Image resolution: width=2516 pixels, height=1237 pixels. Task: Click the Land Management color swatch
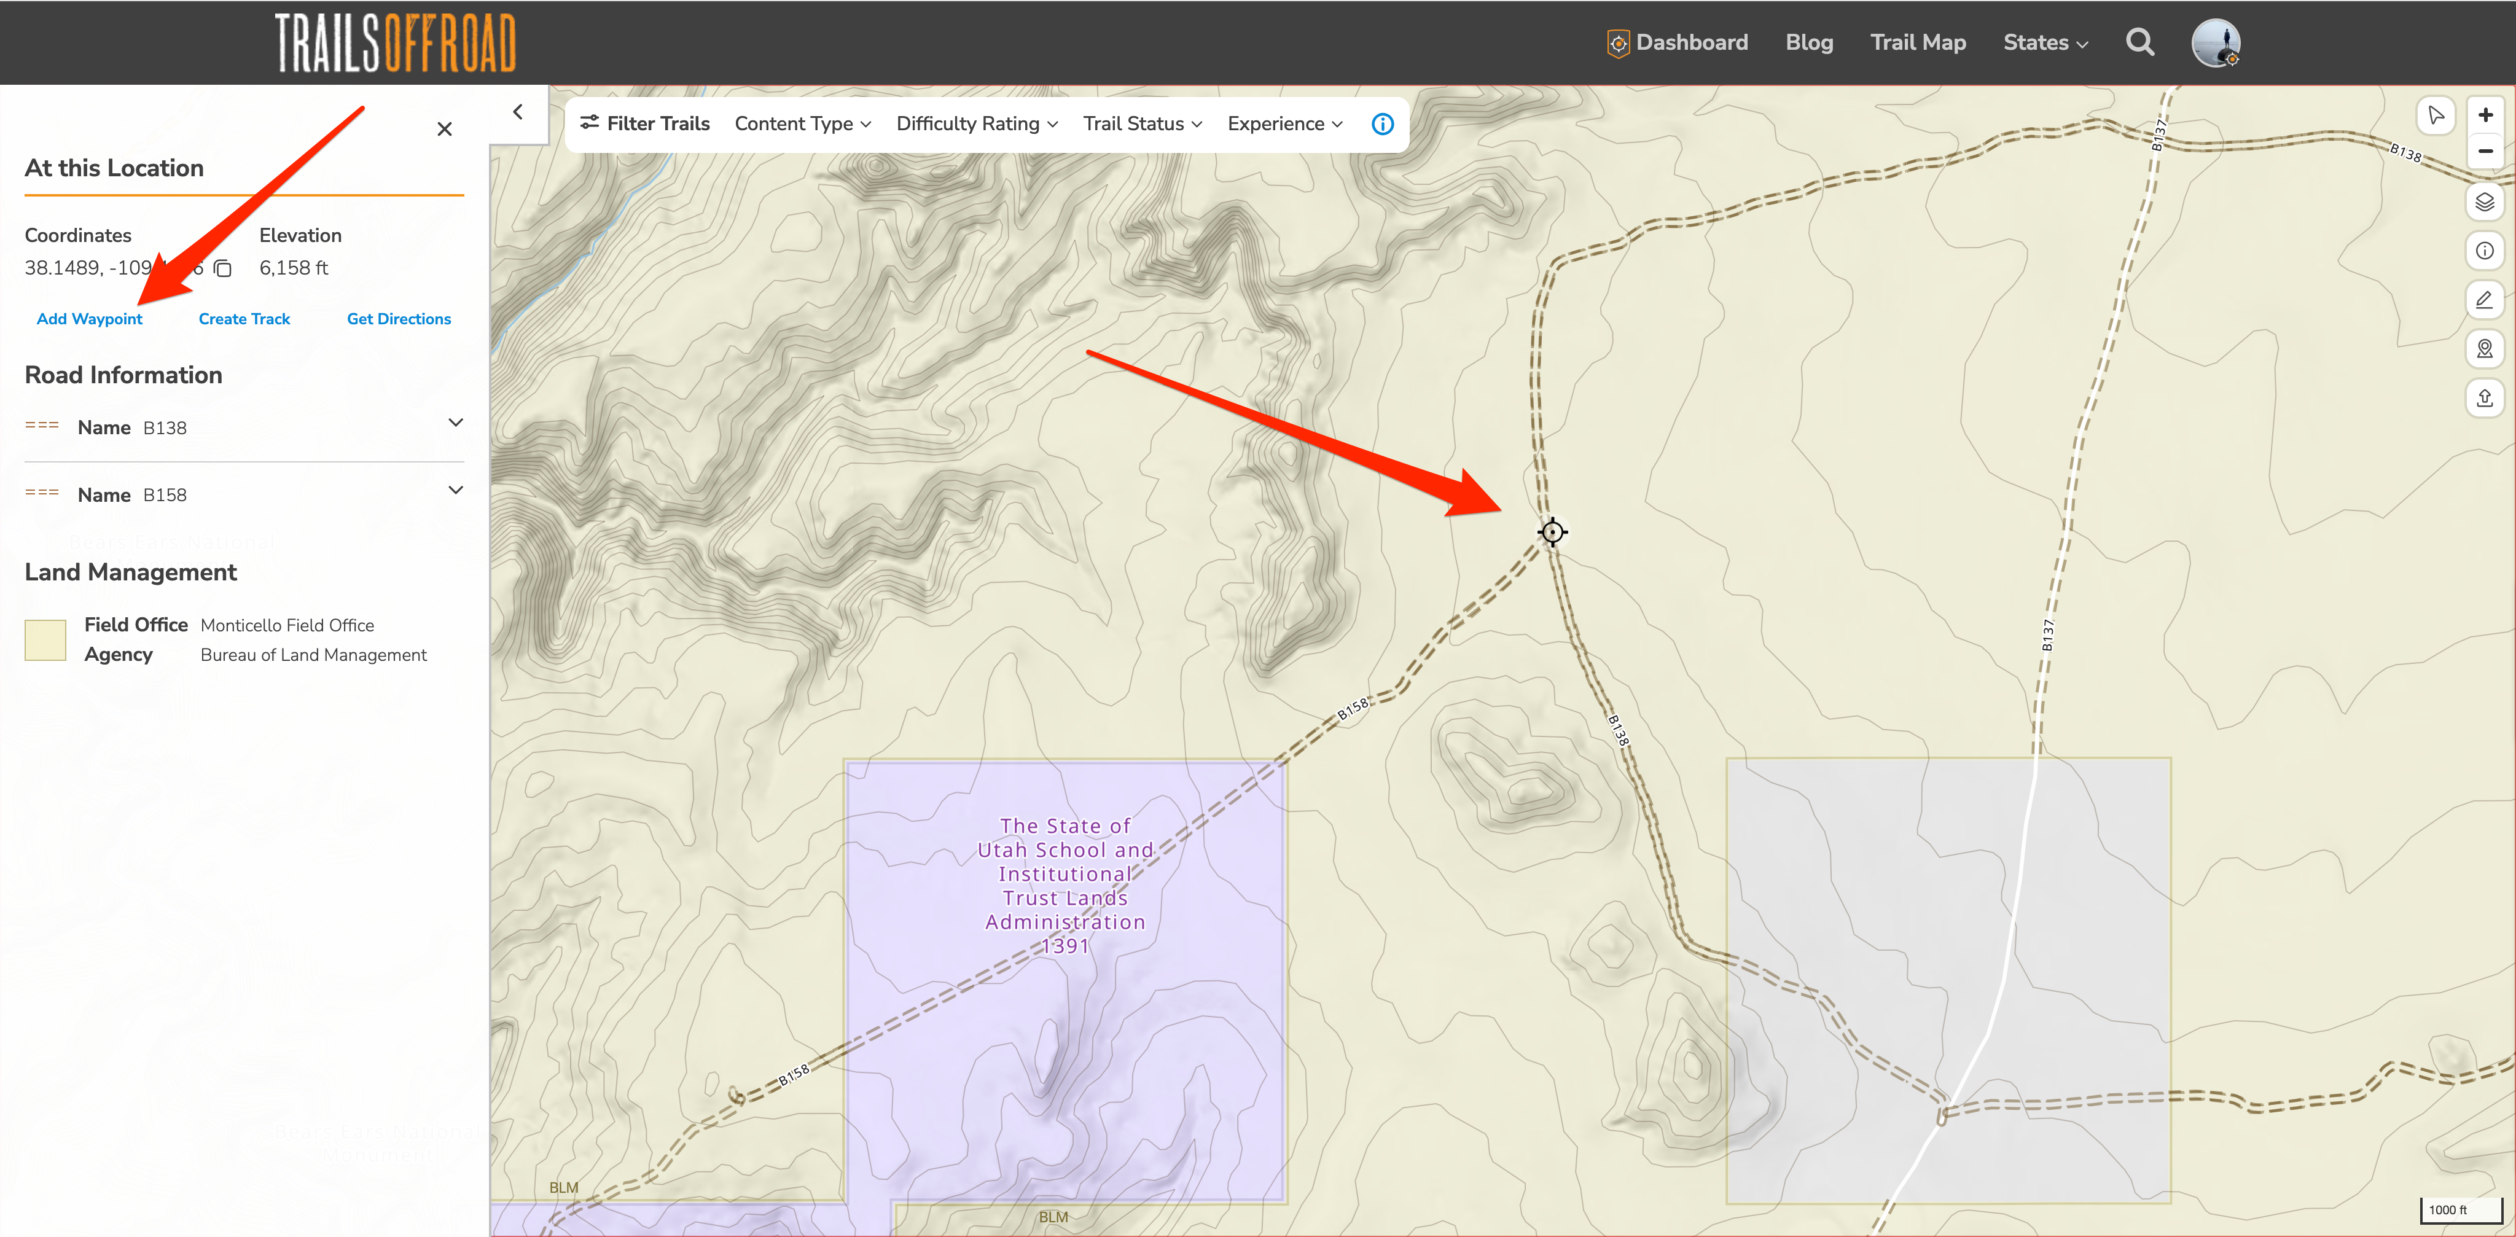click(45, 641)
